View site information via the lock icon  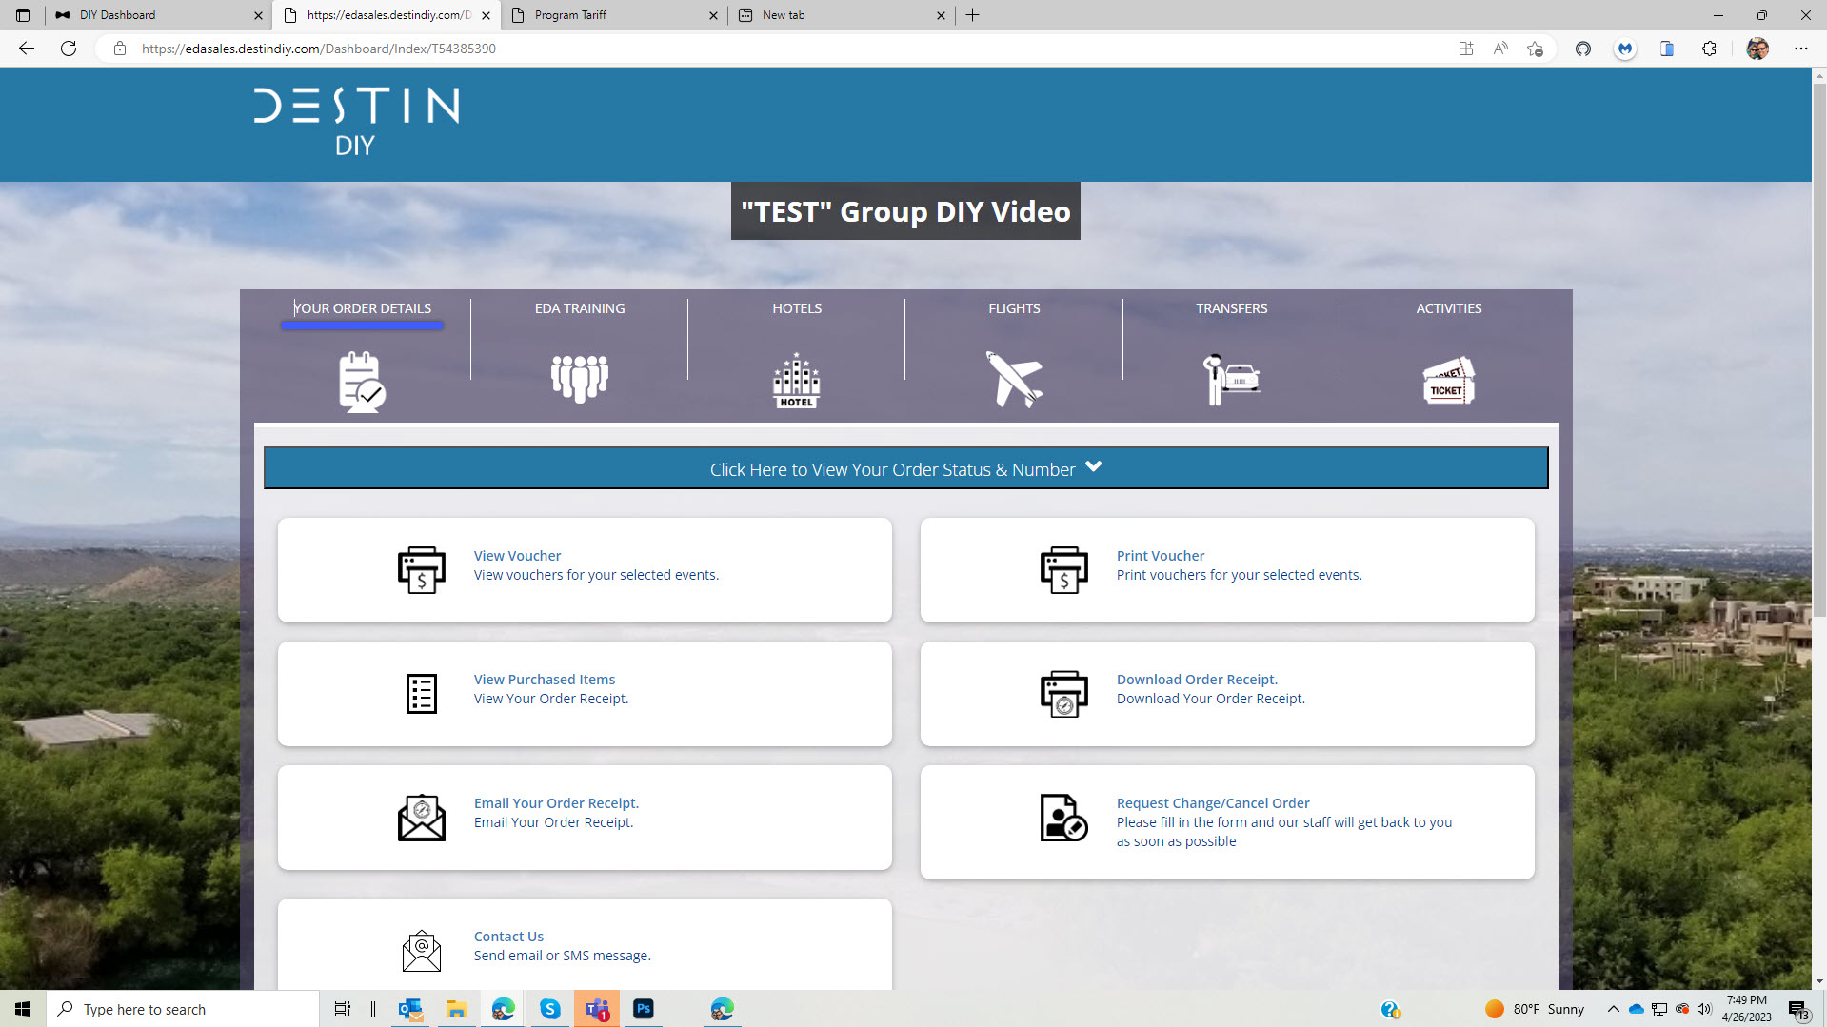[120, 49]
